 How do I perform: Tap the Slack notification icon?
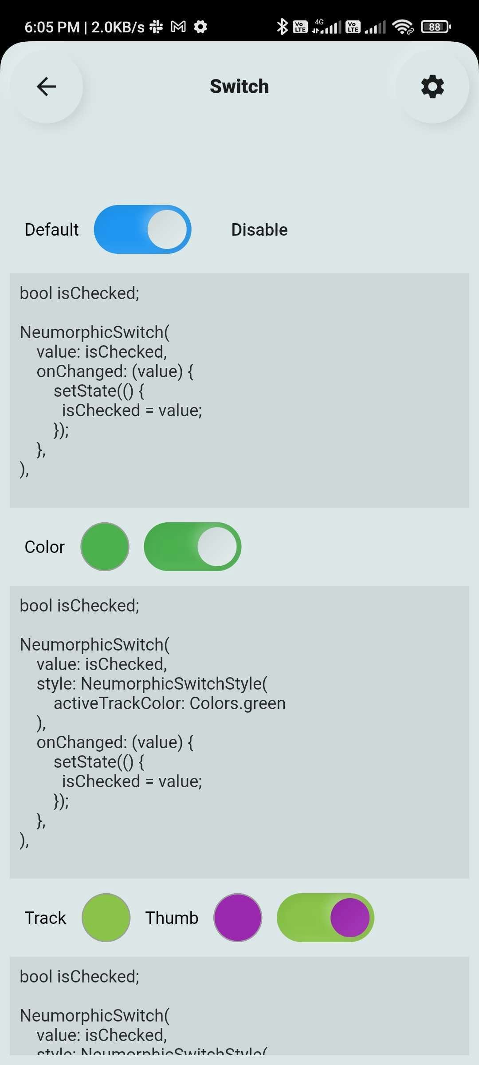coord(156,27)
